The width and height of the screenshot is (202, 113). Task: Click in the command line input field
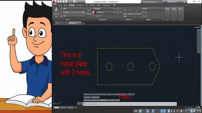click(x=130, y=104)
